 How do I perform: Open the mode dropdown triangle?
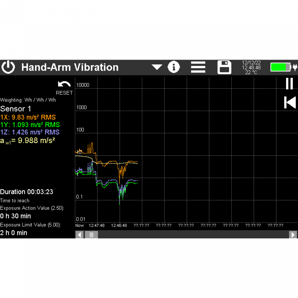pyautogui.click(x=157, y=67)
